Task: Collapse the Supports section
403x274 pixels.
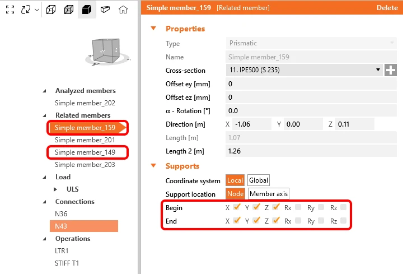Action: [x=153, y=166]
